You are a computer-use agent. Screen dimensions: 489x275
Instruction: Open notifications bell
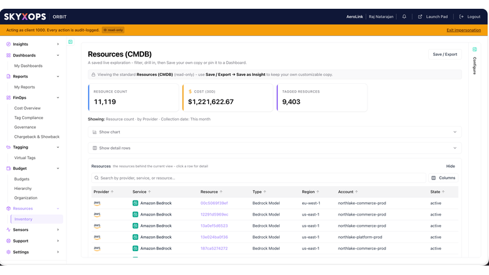coord(404,17)
